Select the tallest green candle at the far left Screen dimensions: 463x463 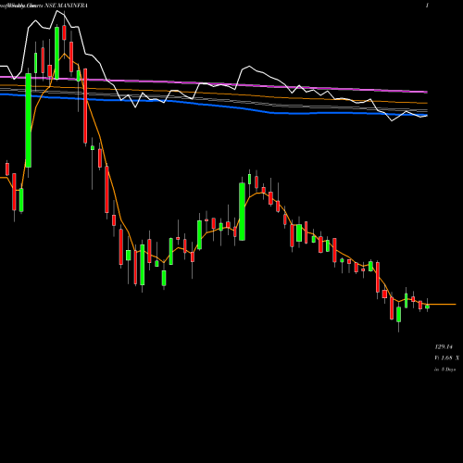click(x=29, y=120)
